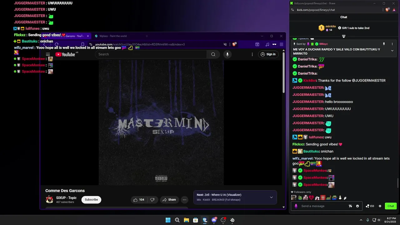The image size is (400, 225).
Task: Click the Sign in button
Action: tap(268, 54)
